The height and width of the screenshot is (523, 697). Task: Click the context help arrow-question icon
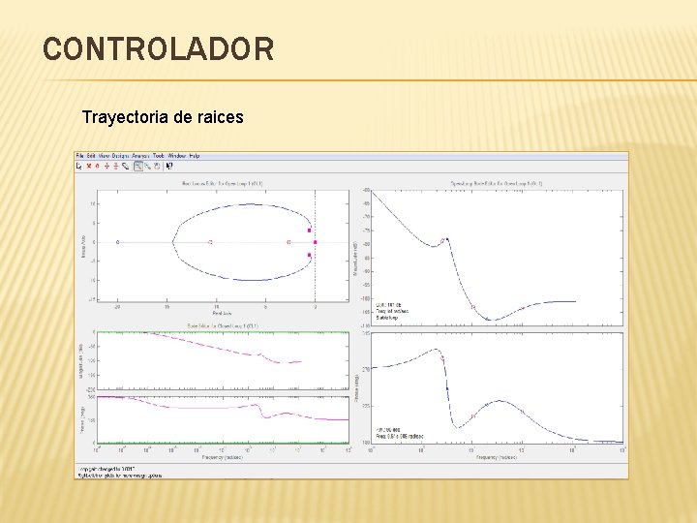point(169,167)
